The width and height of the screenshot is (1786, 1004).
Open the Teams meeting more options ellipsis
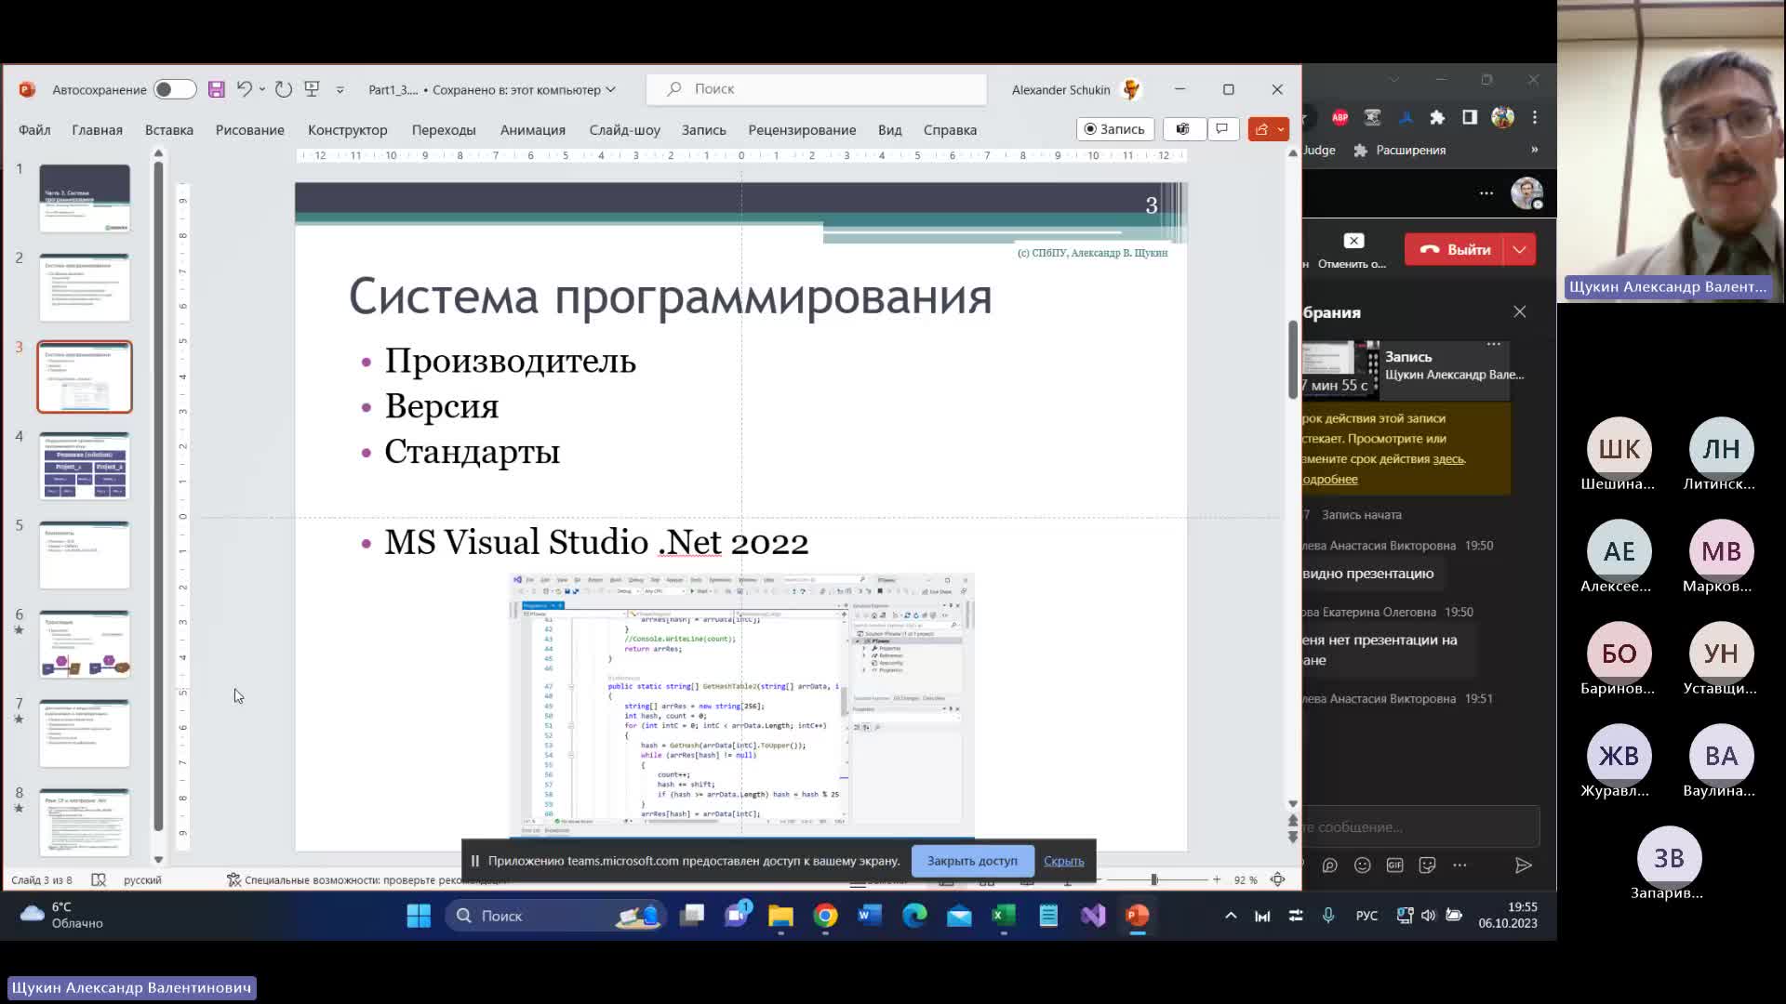tap(1486, 193)
